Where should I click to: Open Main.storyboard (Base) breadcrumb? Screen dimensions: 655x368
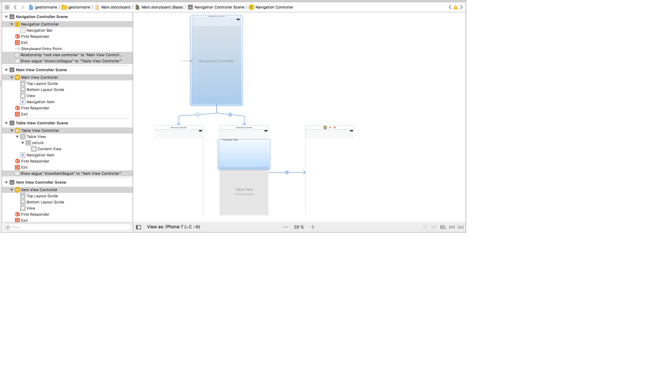click(162, 7)
